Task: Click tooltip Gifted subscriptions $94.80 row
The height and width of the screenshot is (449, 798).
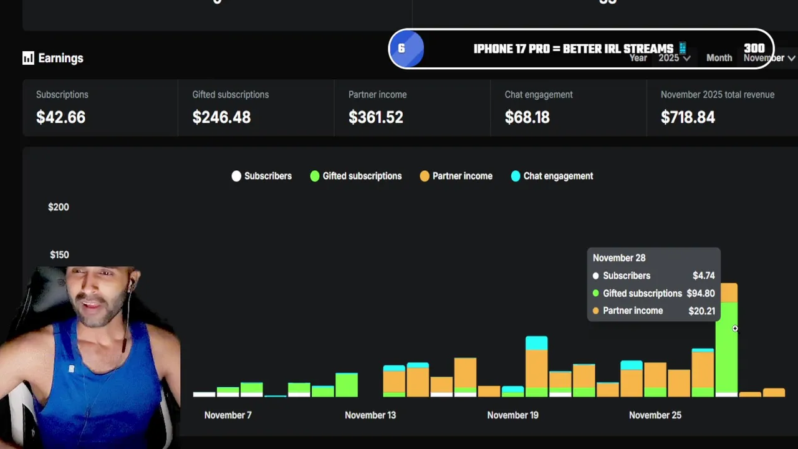Action: pos(653,293)
